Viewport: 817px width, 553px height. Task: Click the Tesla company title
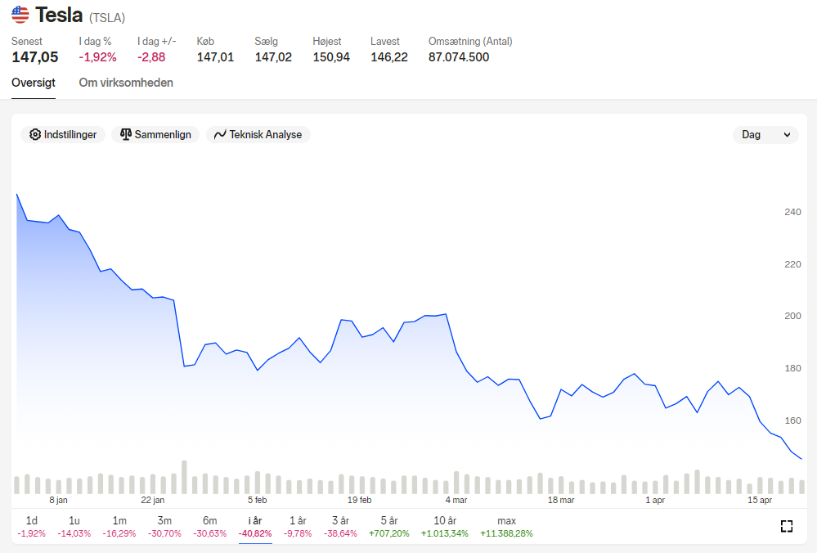click(59, 15)
